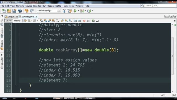Expand the Profile Project dropdown arrow
Image resolution: width=177 pixels, height=100 pixels.
pyautogui.click(x=93, y=11)
